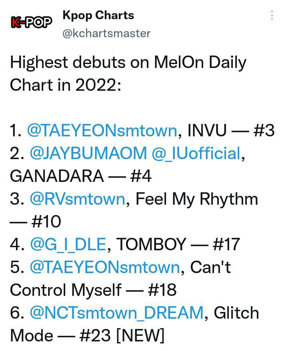Open @TAEYEONsmtown mention beside INVU
The height and width of the screenshot is (351, 288).
pos(102,130)
